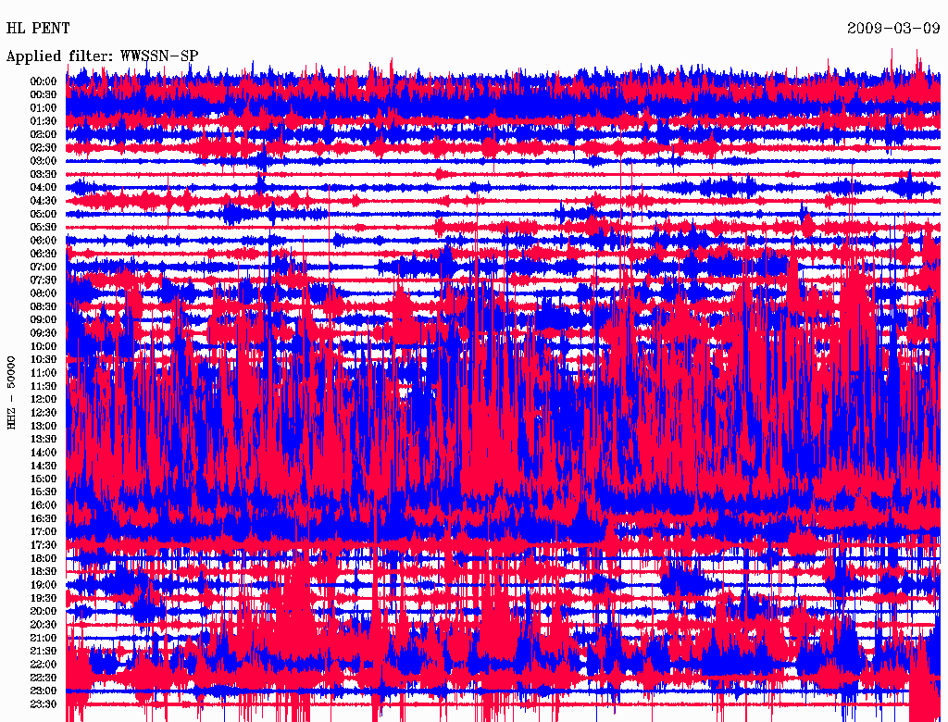Select the 20:30 time label
The height and width of the screenshot is (722, 948).
pos(44,625)
